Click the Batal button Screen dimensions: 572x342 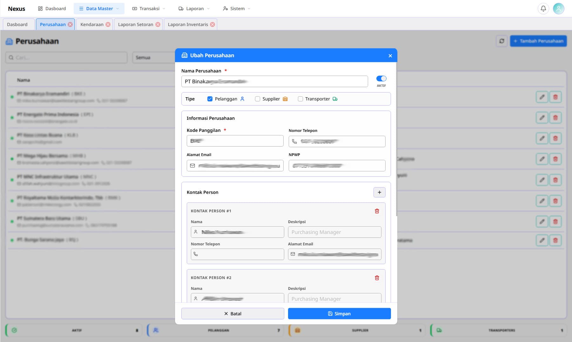(232, 313)
